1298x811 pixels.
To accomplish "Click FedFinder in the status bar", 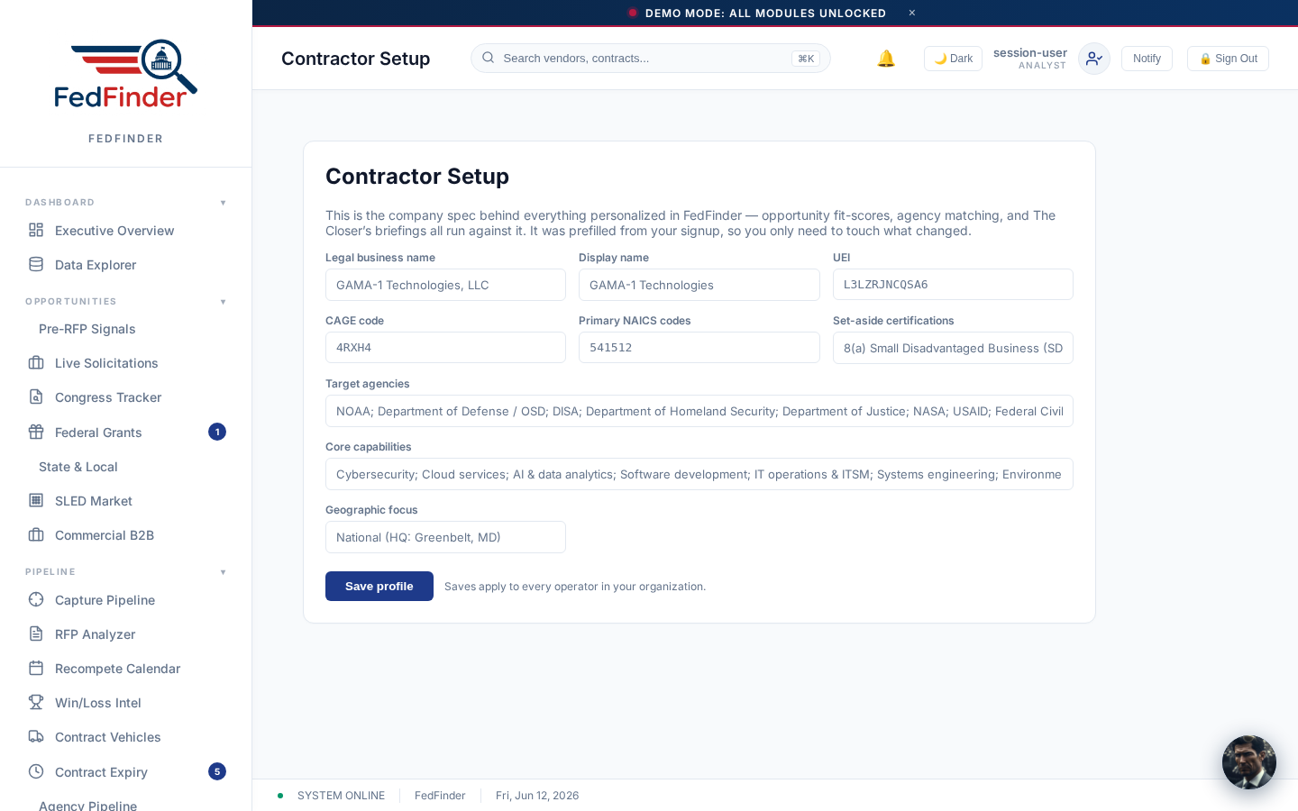I will 440,796.
